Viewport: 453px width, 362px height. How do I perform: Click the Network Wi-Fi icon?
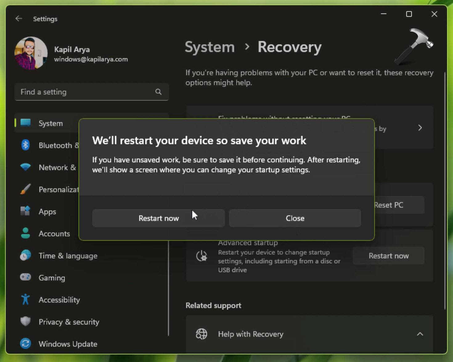(x=26, y=167)
